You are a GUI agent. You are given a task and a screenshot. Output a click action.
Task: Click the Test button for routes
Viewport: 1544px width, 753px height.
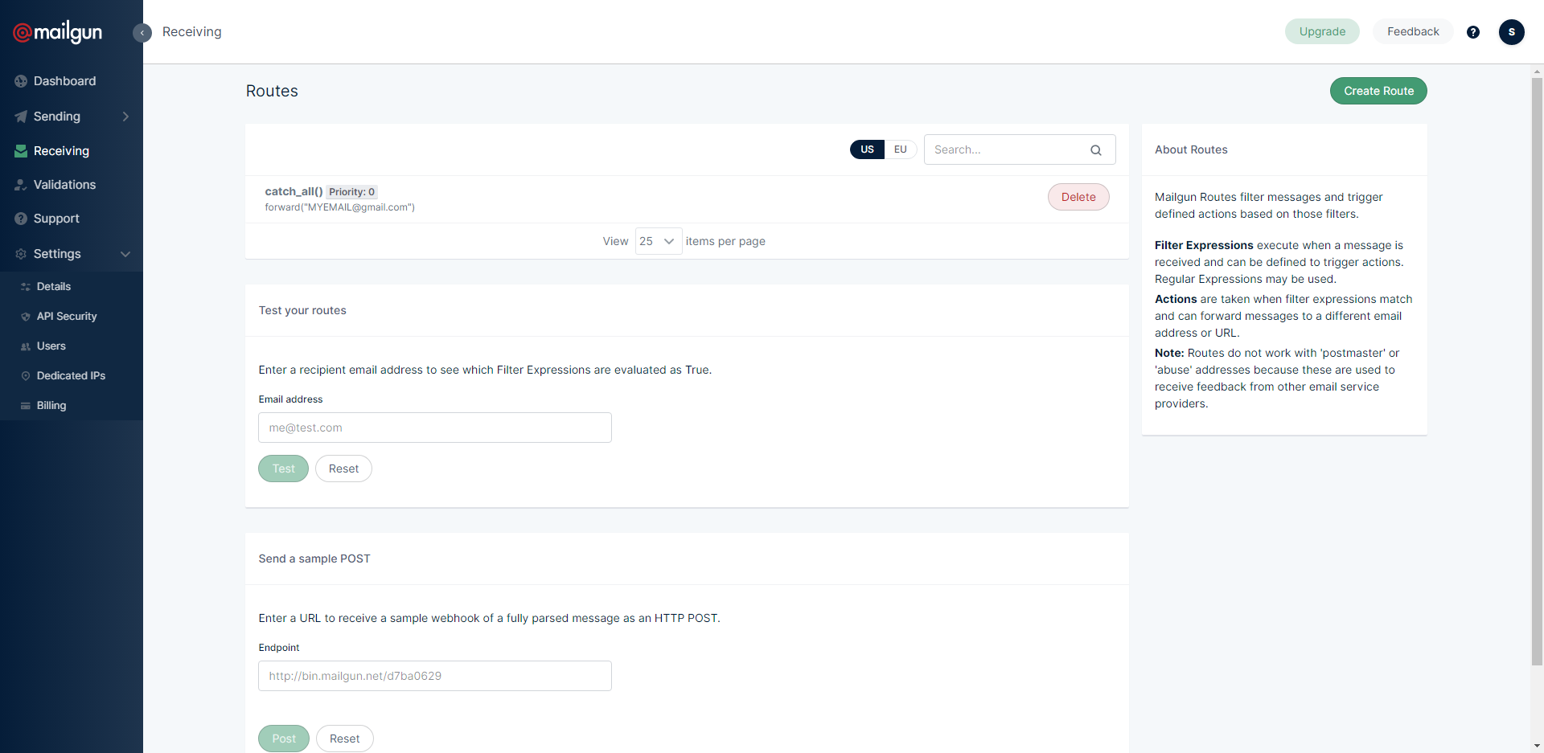[x=283, y=469]
